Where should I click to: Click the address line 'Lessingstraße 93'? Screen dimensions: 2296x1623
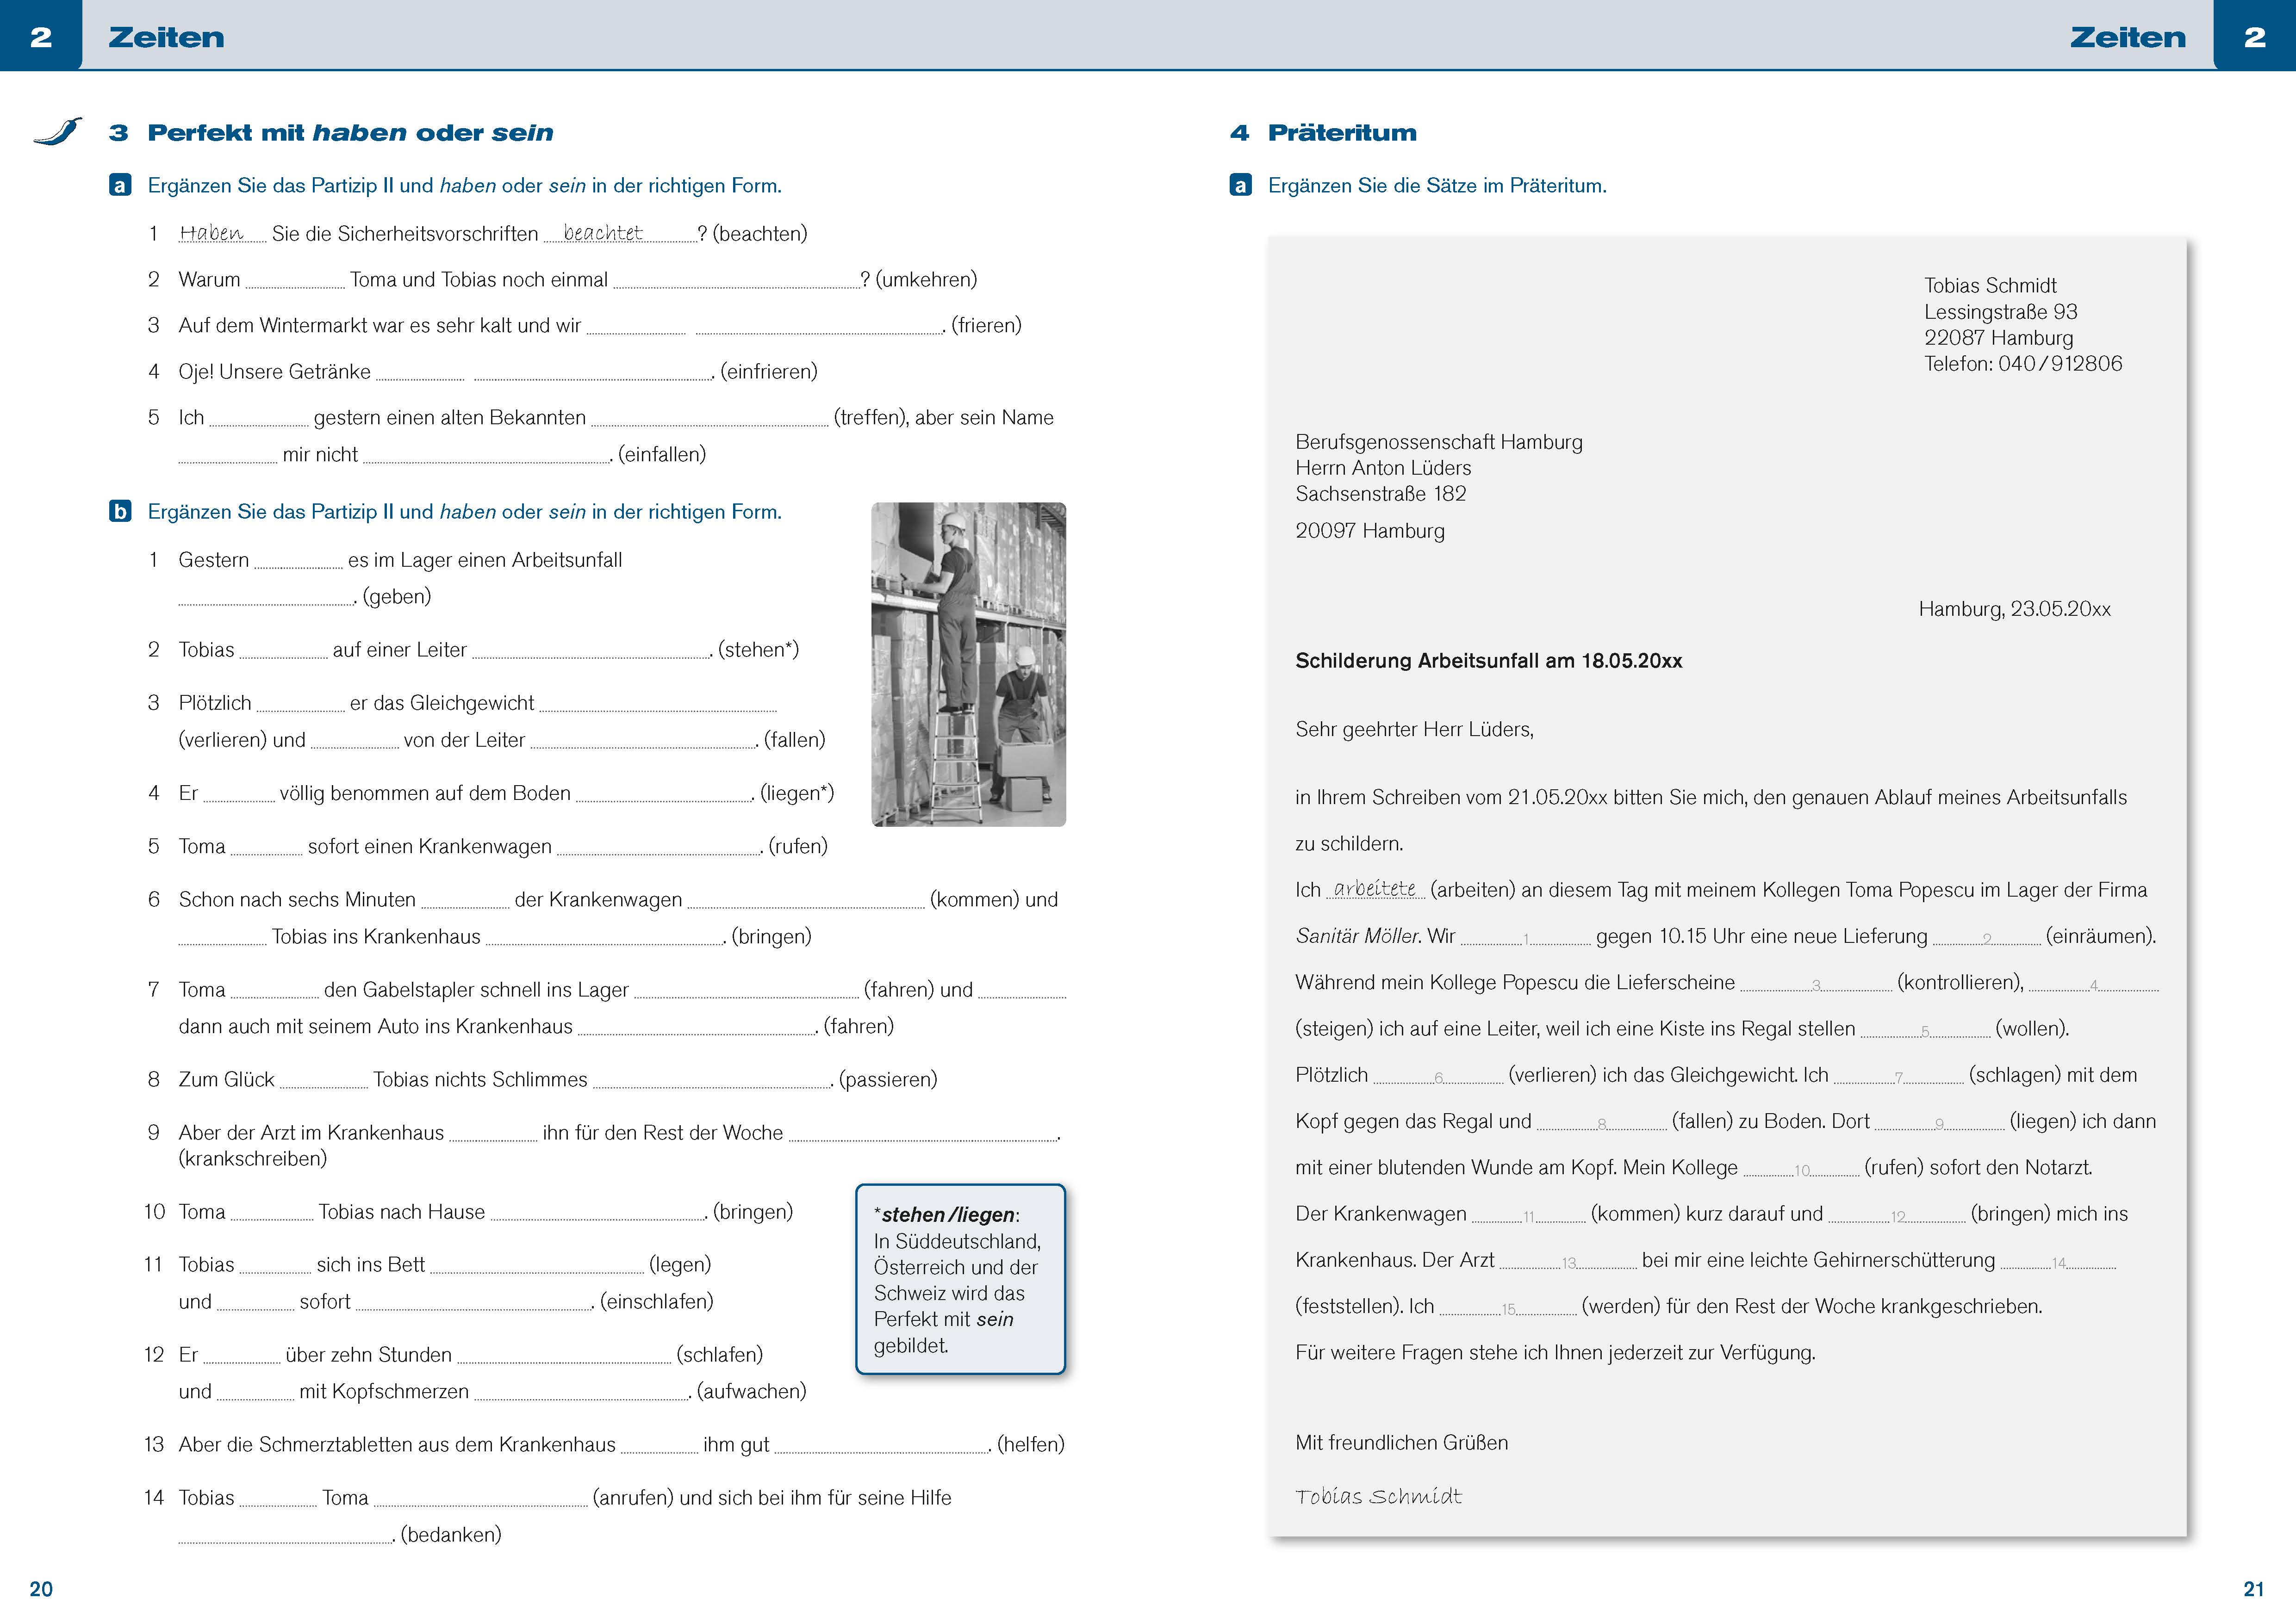2001,312
